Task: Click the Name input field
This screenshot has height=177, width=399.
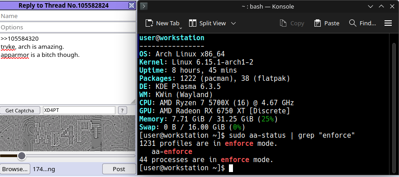Action: coord(68,16)
